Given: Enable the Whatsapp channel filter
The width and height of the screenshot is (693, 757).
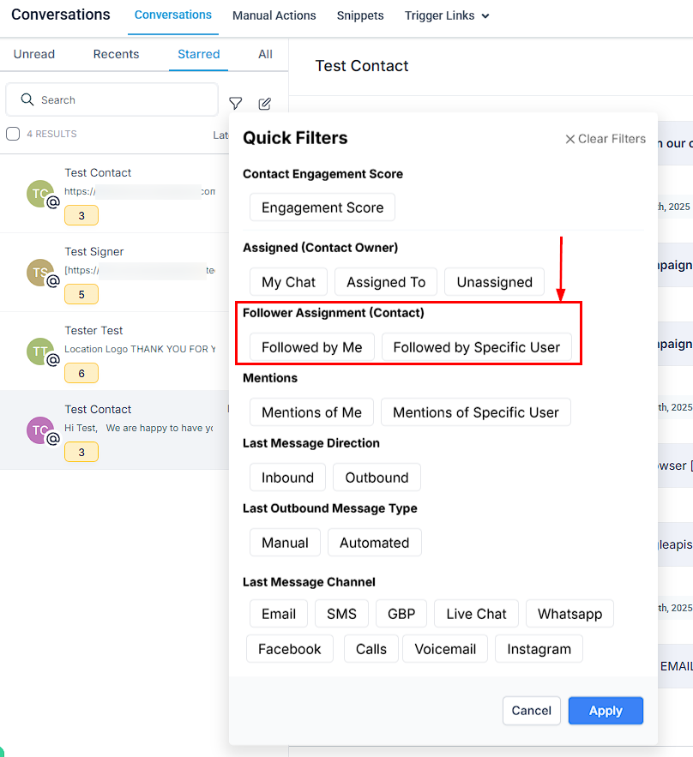Looking at the screenshot, I should tap(569, 614).
